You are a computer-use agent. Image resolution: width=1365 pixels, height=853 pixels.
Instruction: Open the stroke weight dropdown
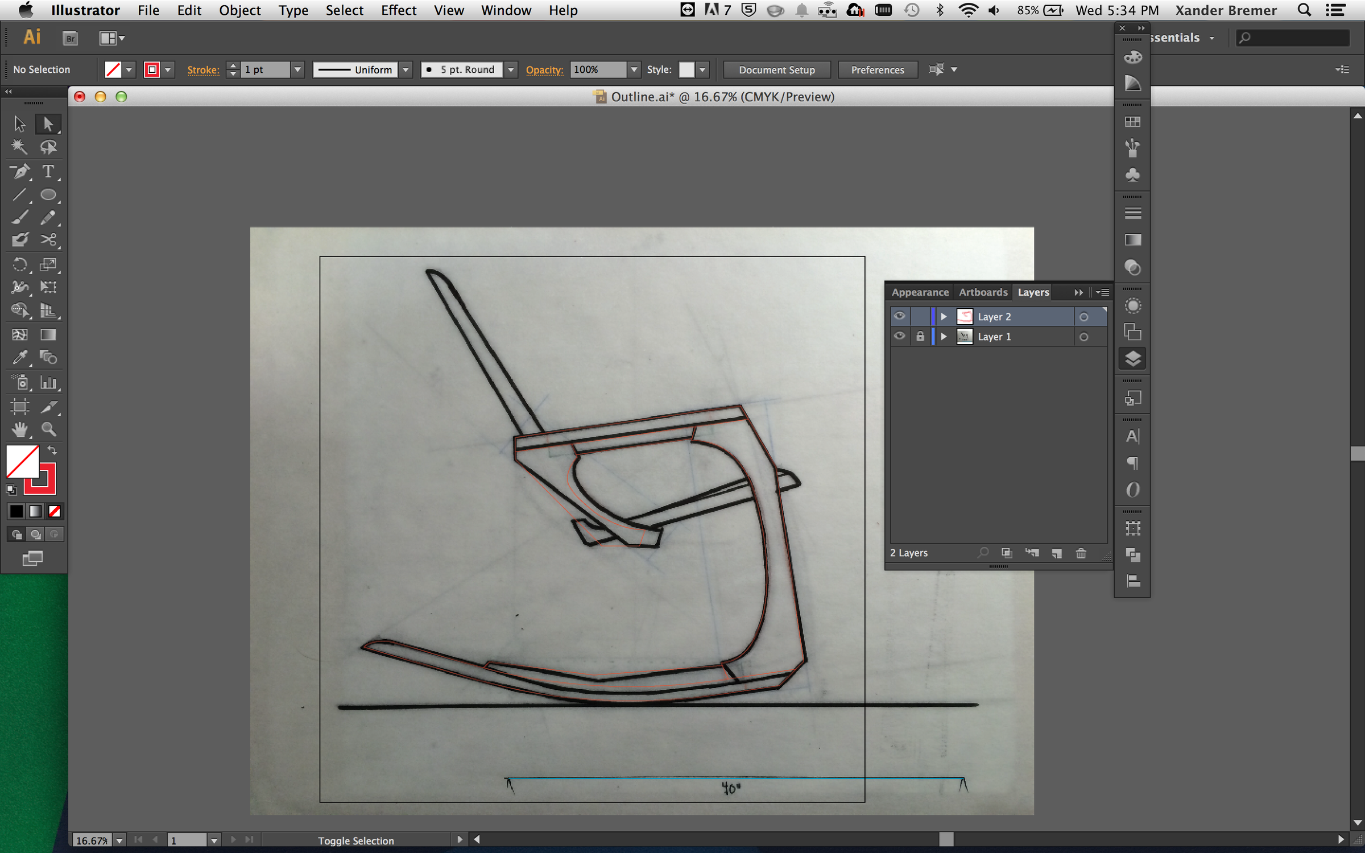[x=297, y=69]
